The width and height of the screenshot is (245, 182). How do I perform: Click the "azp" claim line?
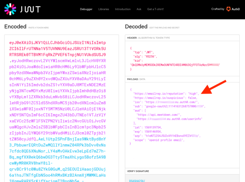point(167,136)
